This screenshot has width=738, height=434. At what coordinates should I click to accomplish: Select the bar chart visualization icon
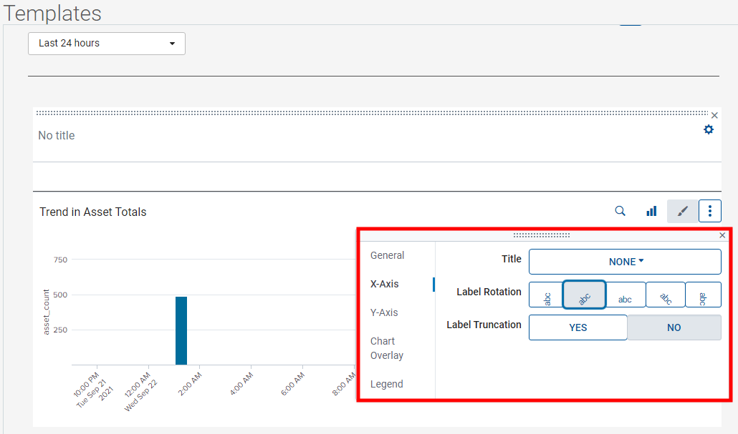click(651, 212)
